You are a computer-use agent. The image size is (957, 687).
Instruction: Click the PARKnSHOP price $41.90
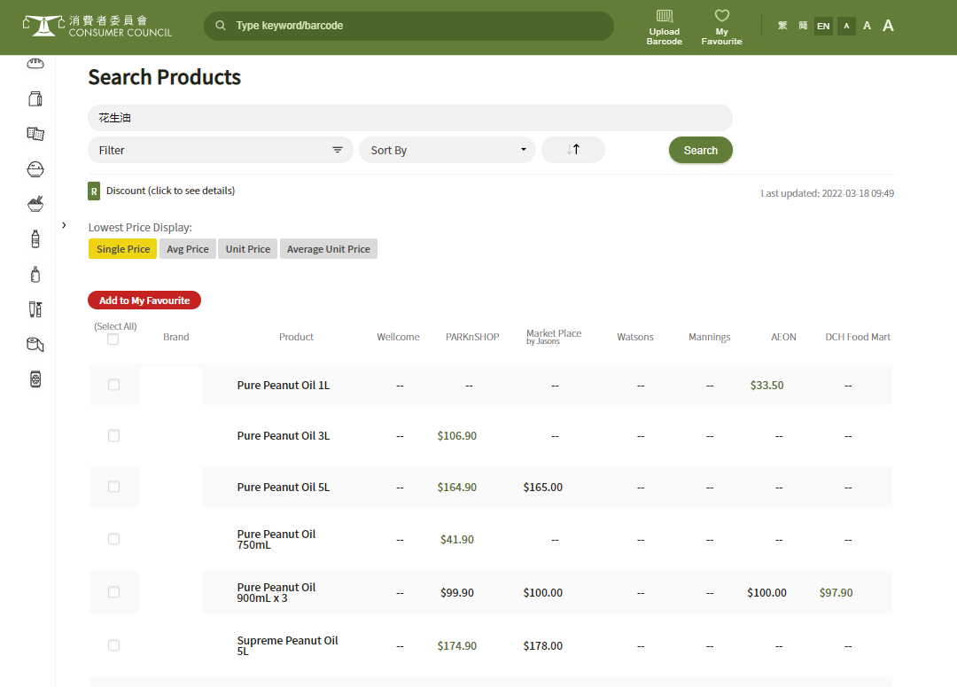457,540
